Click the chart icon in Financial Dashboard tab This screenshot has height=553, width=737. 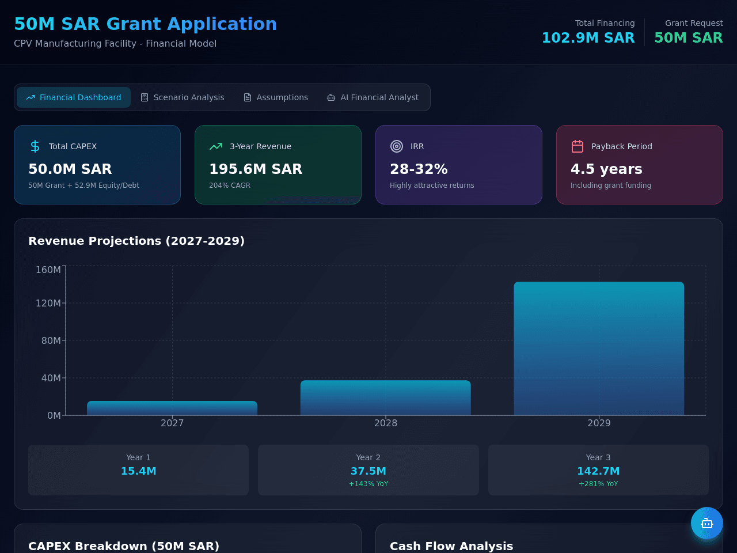click(31, 97)
